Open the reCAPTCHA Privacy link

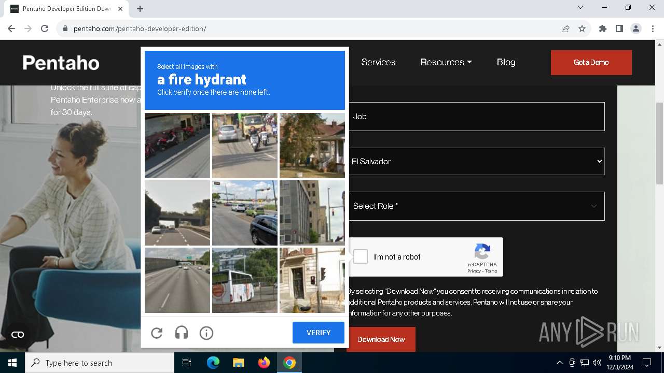pyautogui.click(x=474, y=271)
